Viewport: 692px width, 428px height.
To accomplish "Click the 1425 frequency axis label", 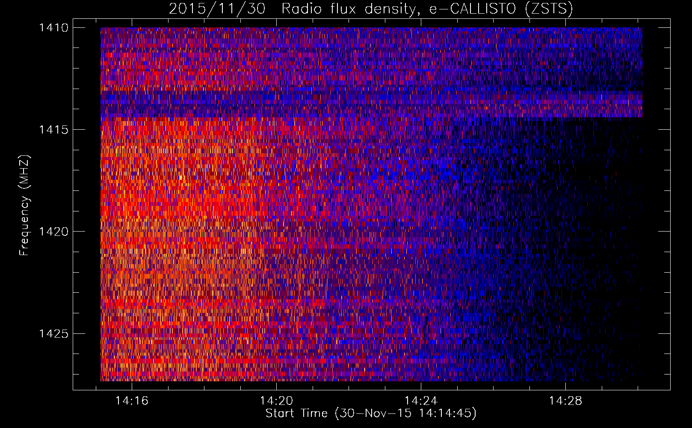I will tap(53, 333).
